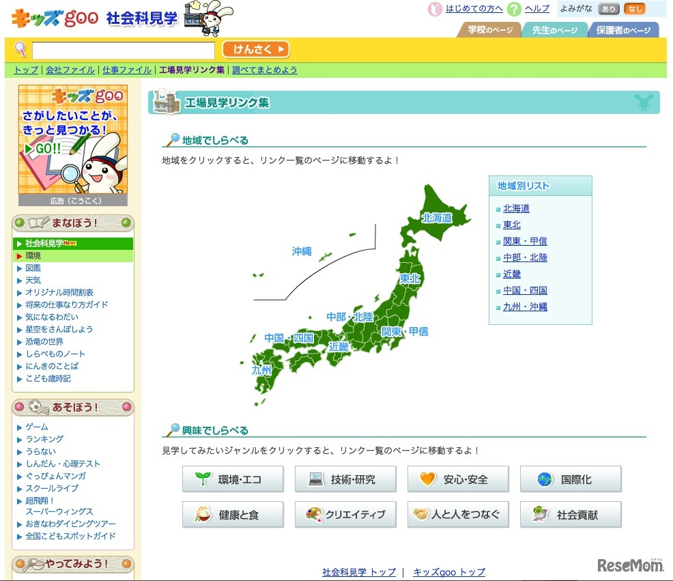Image resolution: width=673 pixels, height=581 pixels.
Task: Open the 保護者のページ tab
Action: click(x=624, y=30)
